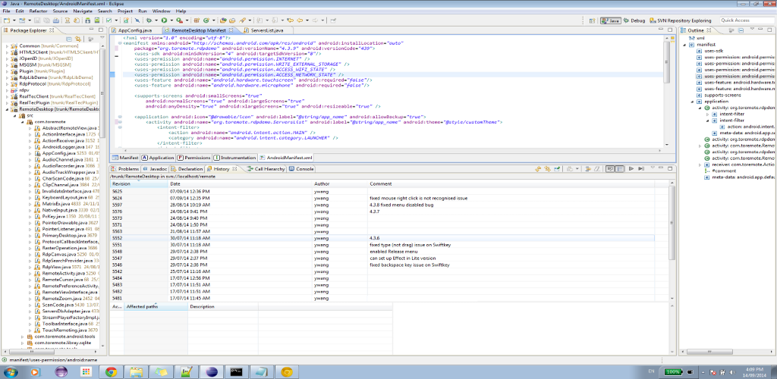Click the Search flashlight icon in toolbar

tap(242, 20)
